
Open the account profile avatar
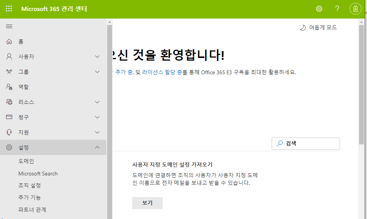pos(355,9)
